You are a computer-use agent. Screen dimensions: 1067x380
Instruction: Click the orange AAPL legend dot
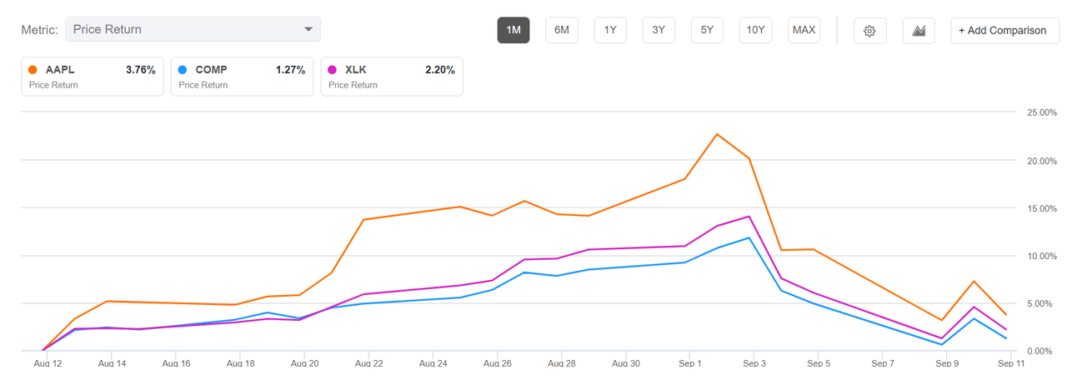pos(32,70)
